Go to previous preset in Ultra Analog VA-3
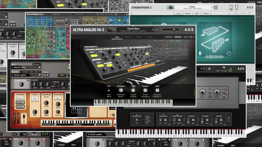262x147 pixels. 155,30
